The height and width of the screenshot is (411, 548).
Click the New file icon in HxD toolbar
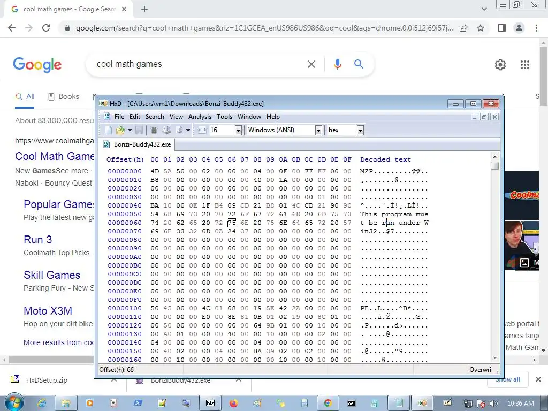point(108,130)
